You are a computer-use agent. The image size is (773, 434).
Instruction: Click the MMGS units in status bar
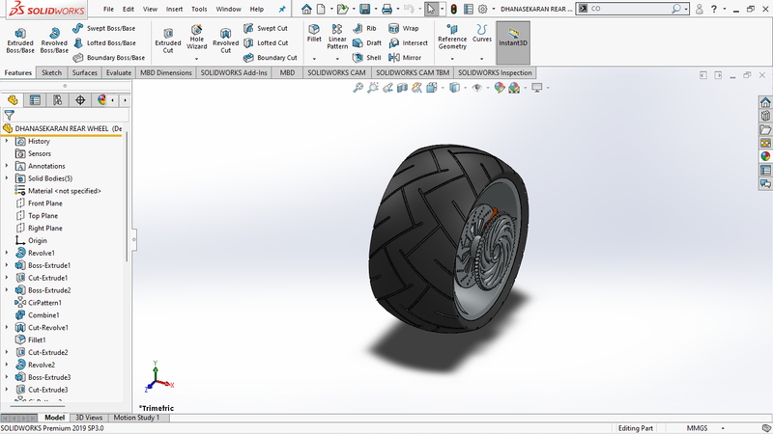697,427
